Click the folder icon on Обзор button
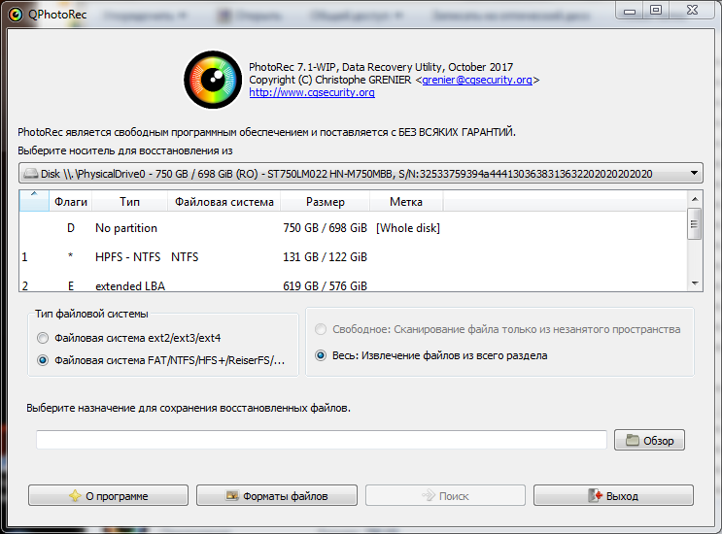Screen dimensions: 722x534 pos(633,440)
